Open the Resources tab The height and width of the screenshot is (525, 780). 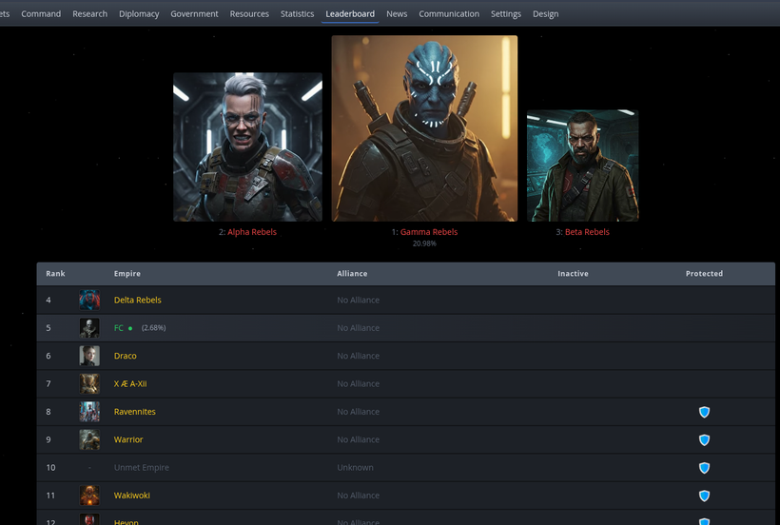249,14
